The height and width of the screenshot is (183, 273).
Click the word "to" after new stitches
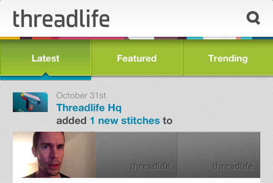168,121
